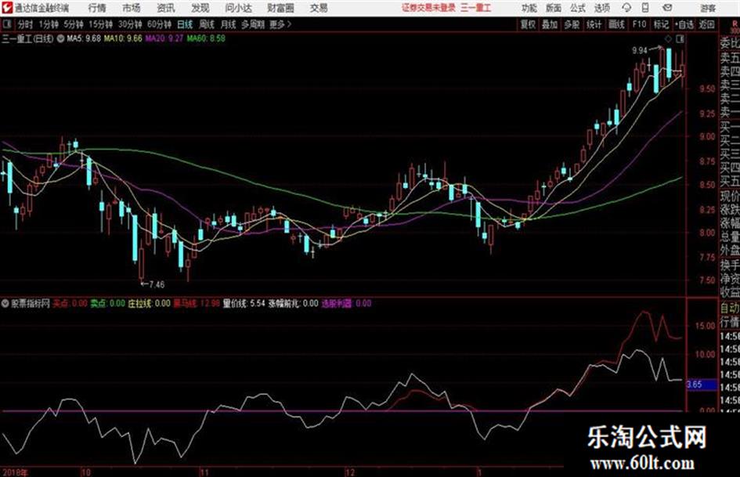Image resolution: width=740 pixels, height=477 pixels.
Task: Open the 问小达 menu
Action: (238, 8)
